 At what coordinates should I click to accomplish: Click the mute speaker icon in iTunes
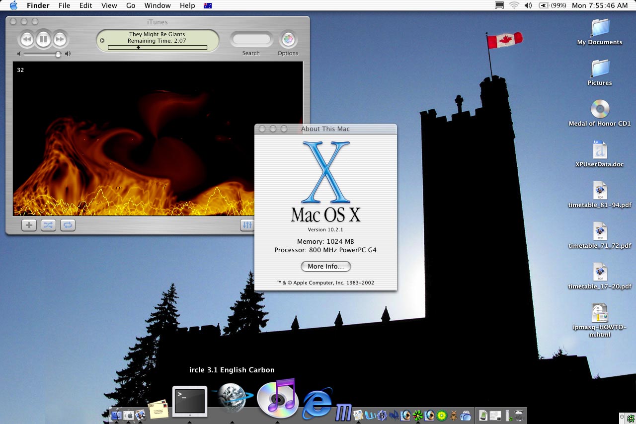[x=19, y=54]
